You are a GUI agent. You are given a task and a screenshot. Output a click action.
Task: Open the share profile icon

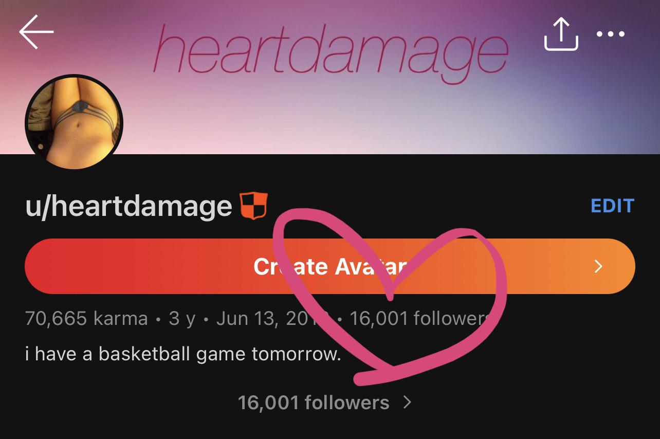pos(561,34)
